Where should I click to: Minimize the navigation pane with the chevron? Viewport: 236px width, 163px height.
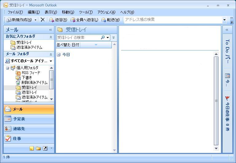coord(51,30)
